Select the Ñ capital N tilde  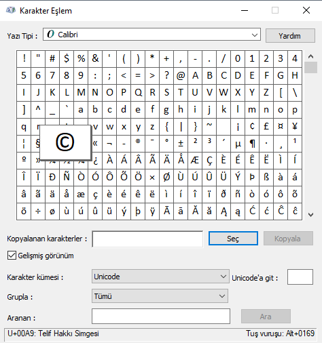pyautogui.click(x=67, y=178)
